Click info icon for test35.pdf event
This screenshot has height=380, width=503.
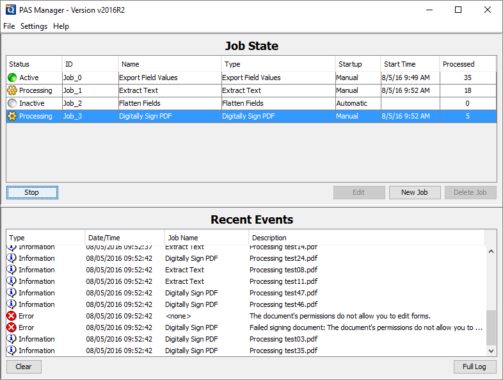tap(12, 351)
